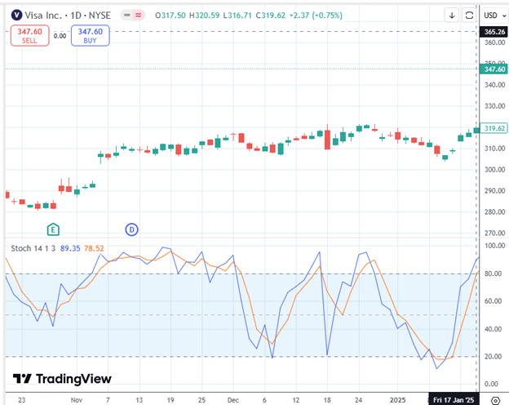This screenshot has height=405, width=509.
Task: Open chart settings gear icon
Action: 495,400
